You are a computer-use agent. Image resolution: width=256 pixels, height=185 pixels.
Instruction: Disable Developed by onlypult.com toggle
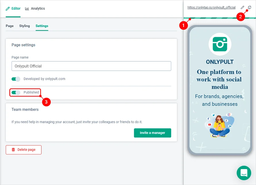tap(16, 79)
